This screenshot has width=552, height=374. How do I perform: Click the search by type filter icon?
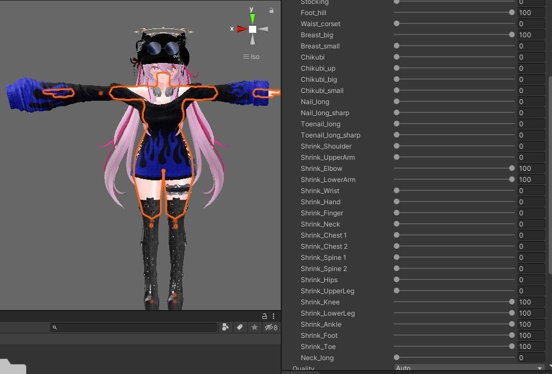pos(225,327)
